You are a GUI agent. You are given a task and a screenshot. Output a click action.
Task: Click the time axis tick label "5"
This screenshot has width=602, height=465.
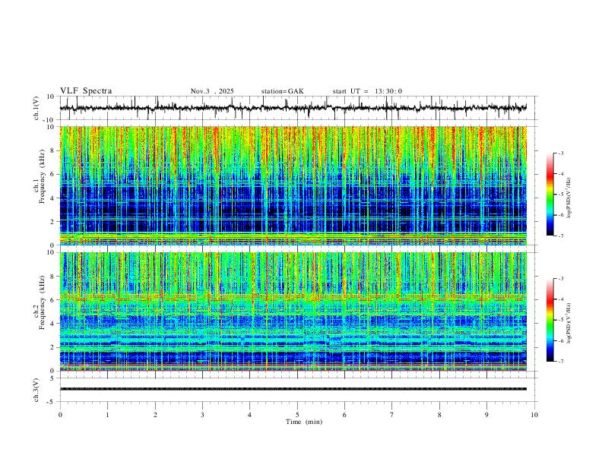tap(297, 415)
